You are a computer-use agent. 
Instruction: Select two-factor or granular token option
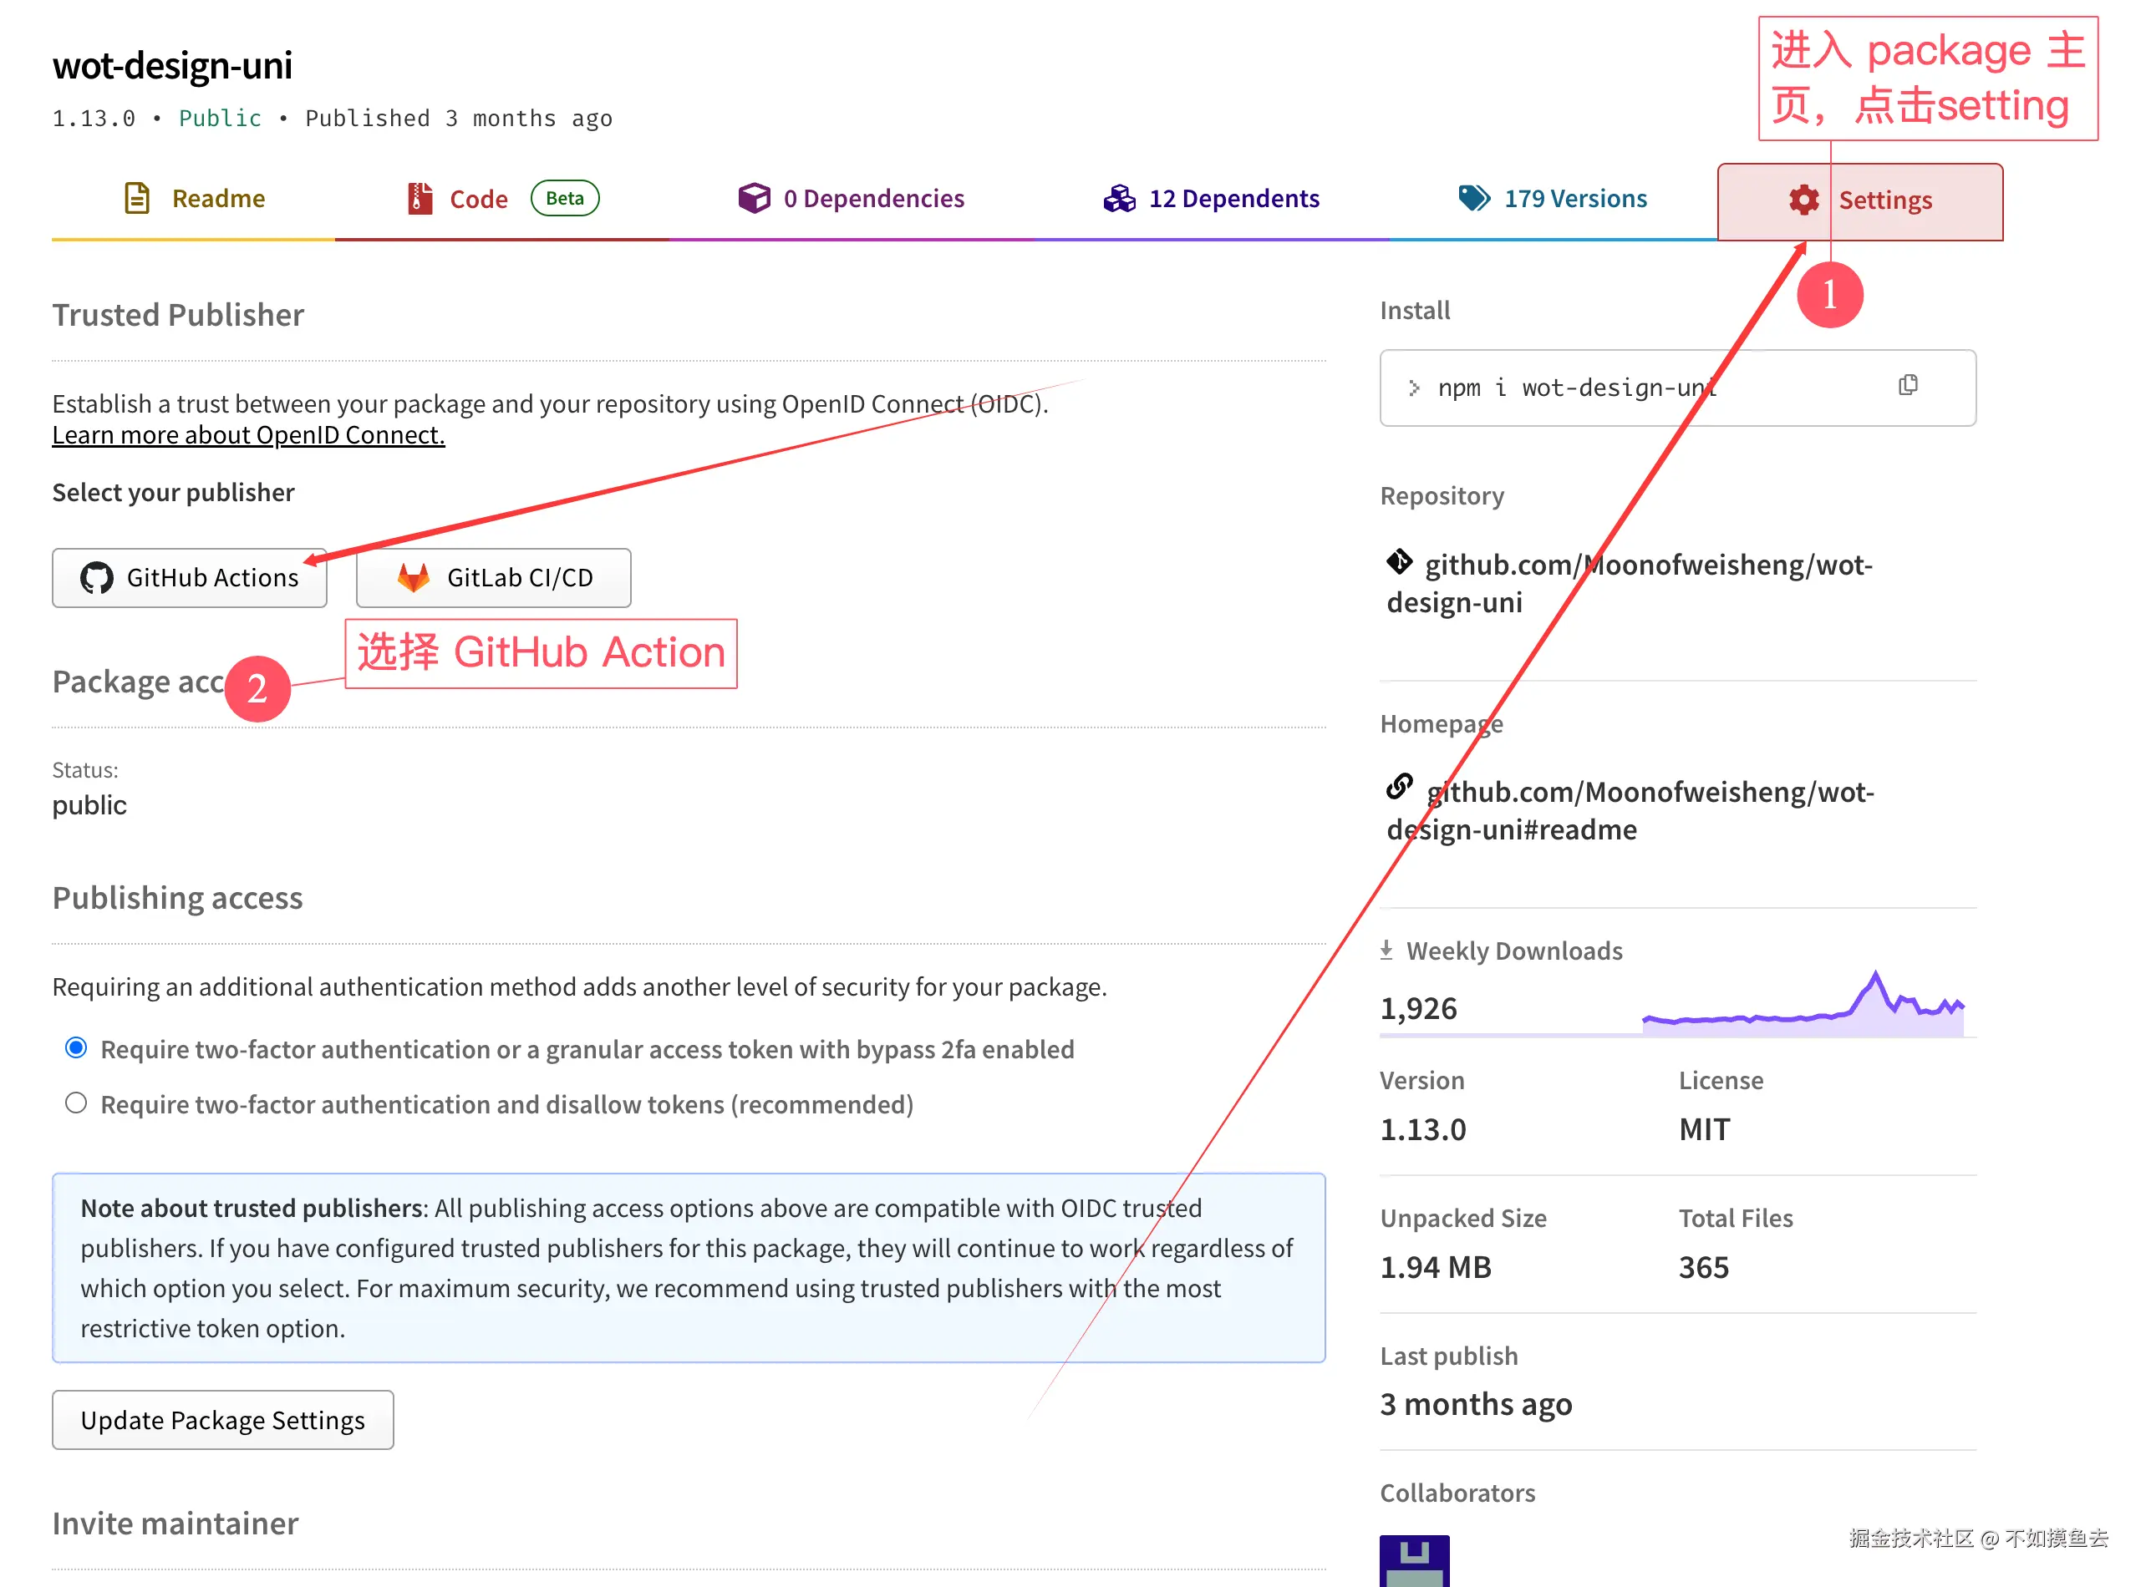(76, 1047)
